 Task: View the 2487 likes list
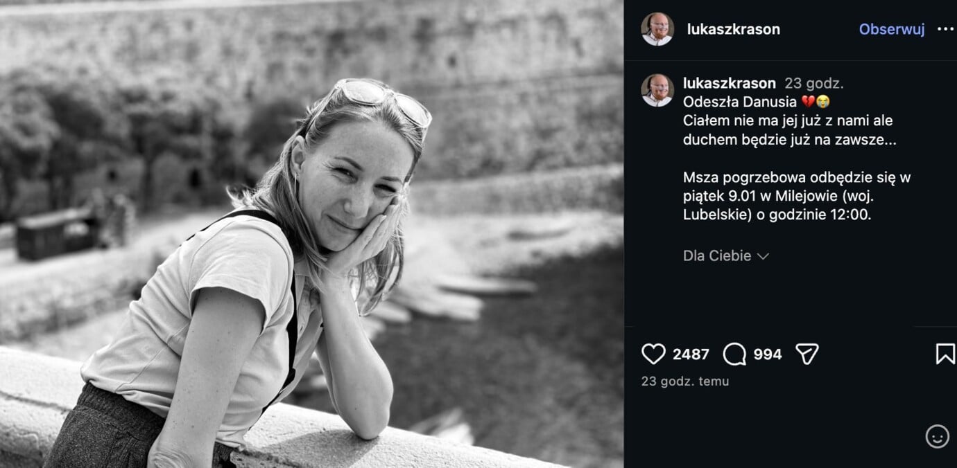click(x=690, y=354)
